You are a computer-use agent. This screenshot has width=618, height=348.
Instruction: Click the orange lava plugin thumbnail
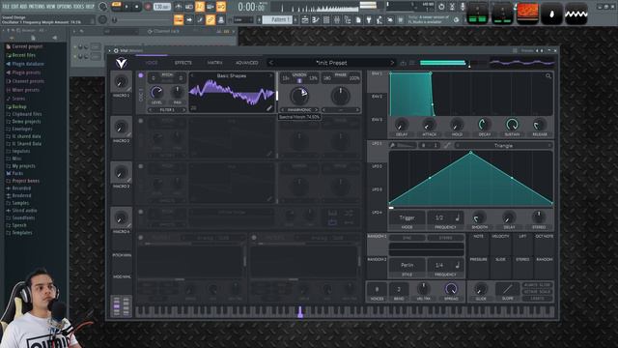click(x=527, y=14)
